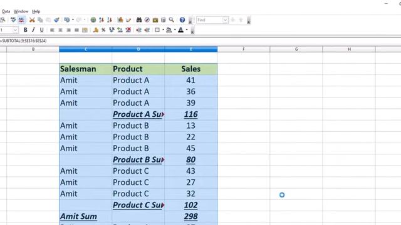
Task: Click the Standard number format icon
Action: [x=112, y=30]
